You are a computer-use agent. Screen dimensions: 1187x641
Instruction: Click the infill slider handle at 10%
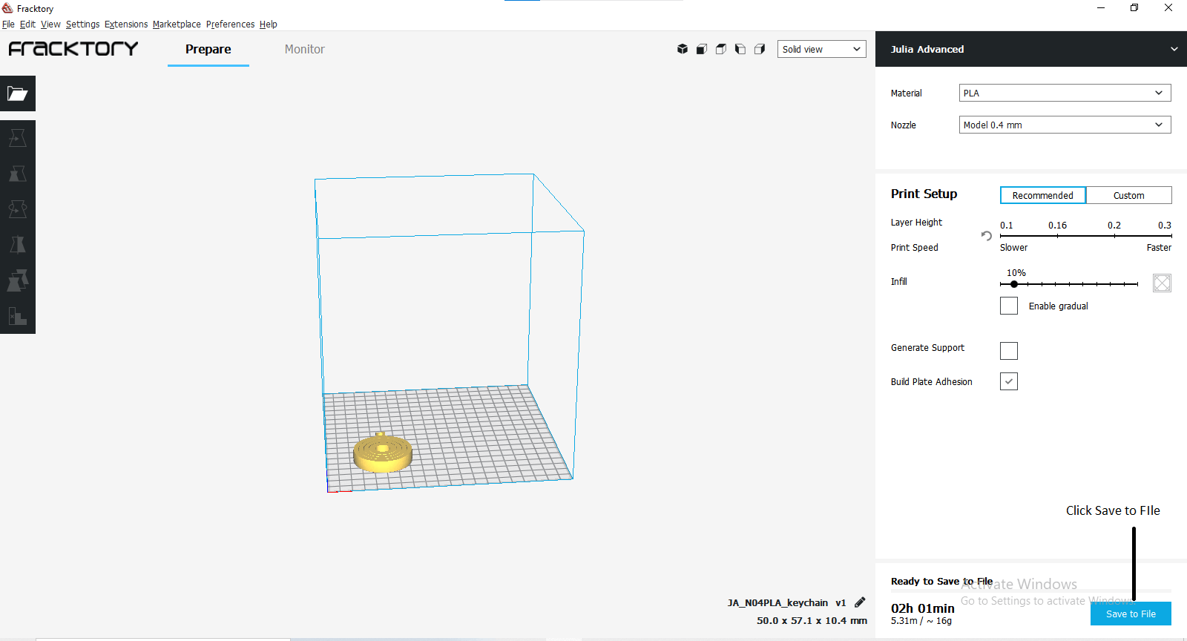click(x=1014, y=284)
